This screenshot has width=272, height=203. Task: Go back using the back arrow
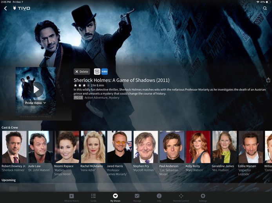[x=5, y=8]
